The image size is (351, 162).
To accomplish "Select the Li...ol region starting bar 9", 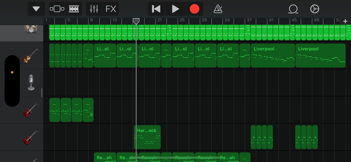I will (x=105, y=56).
